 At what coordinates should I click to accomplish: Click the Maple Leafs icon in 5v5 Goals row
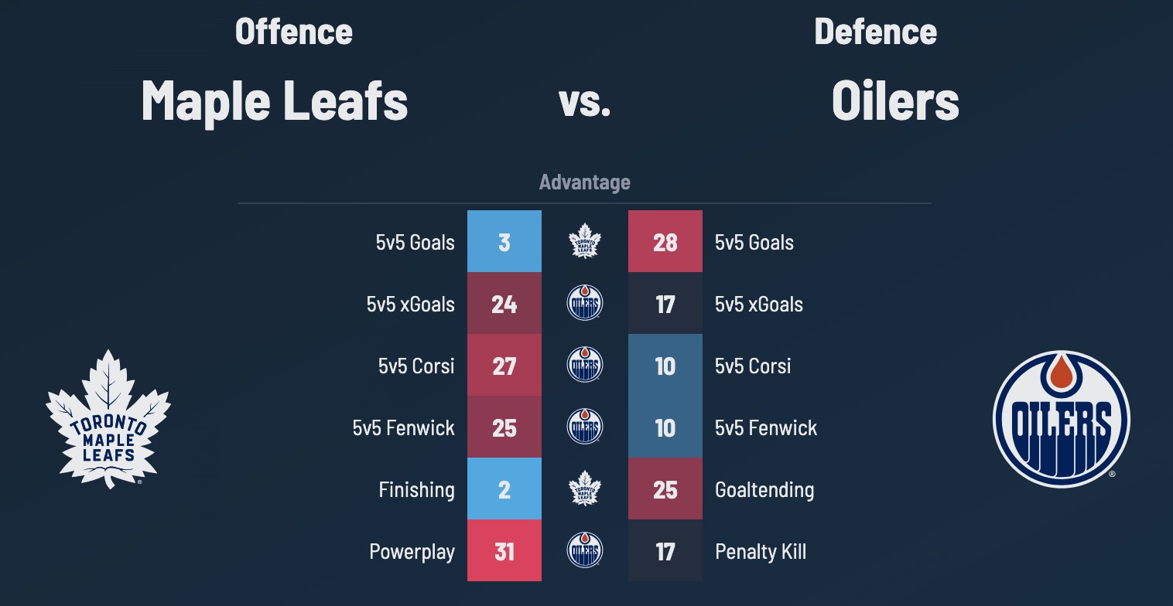(585, 241)
